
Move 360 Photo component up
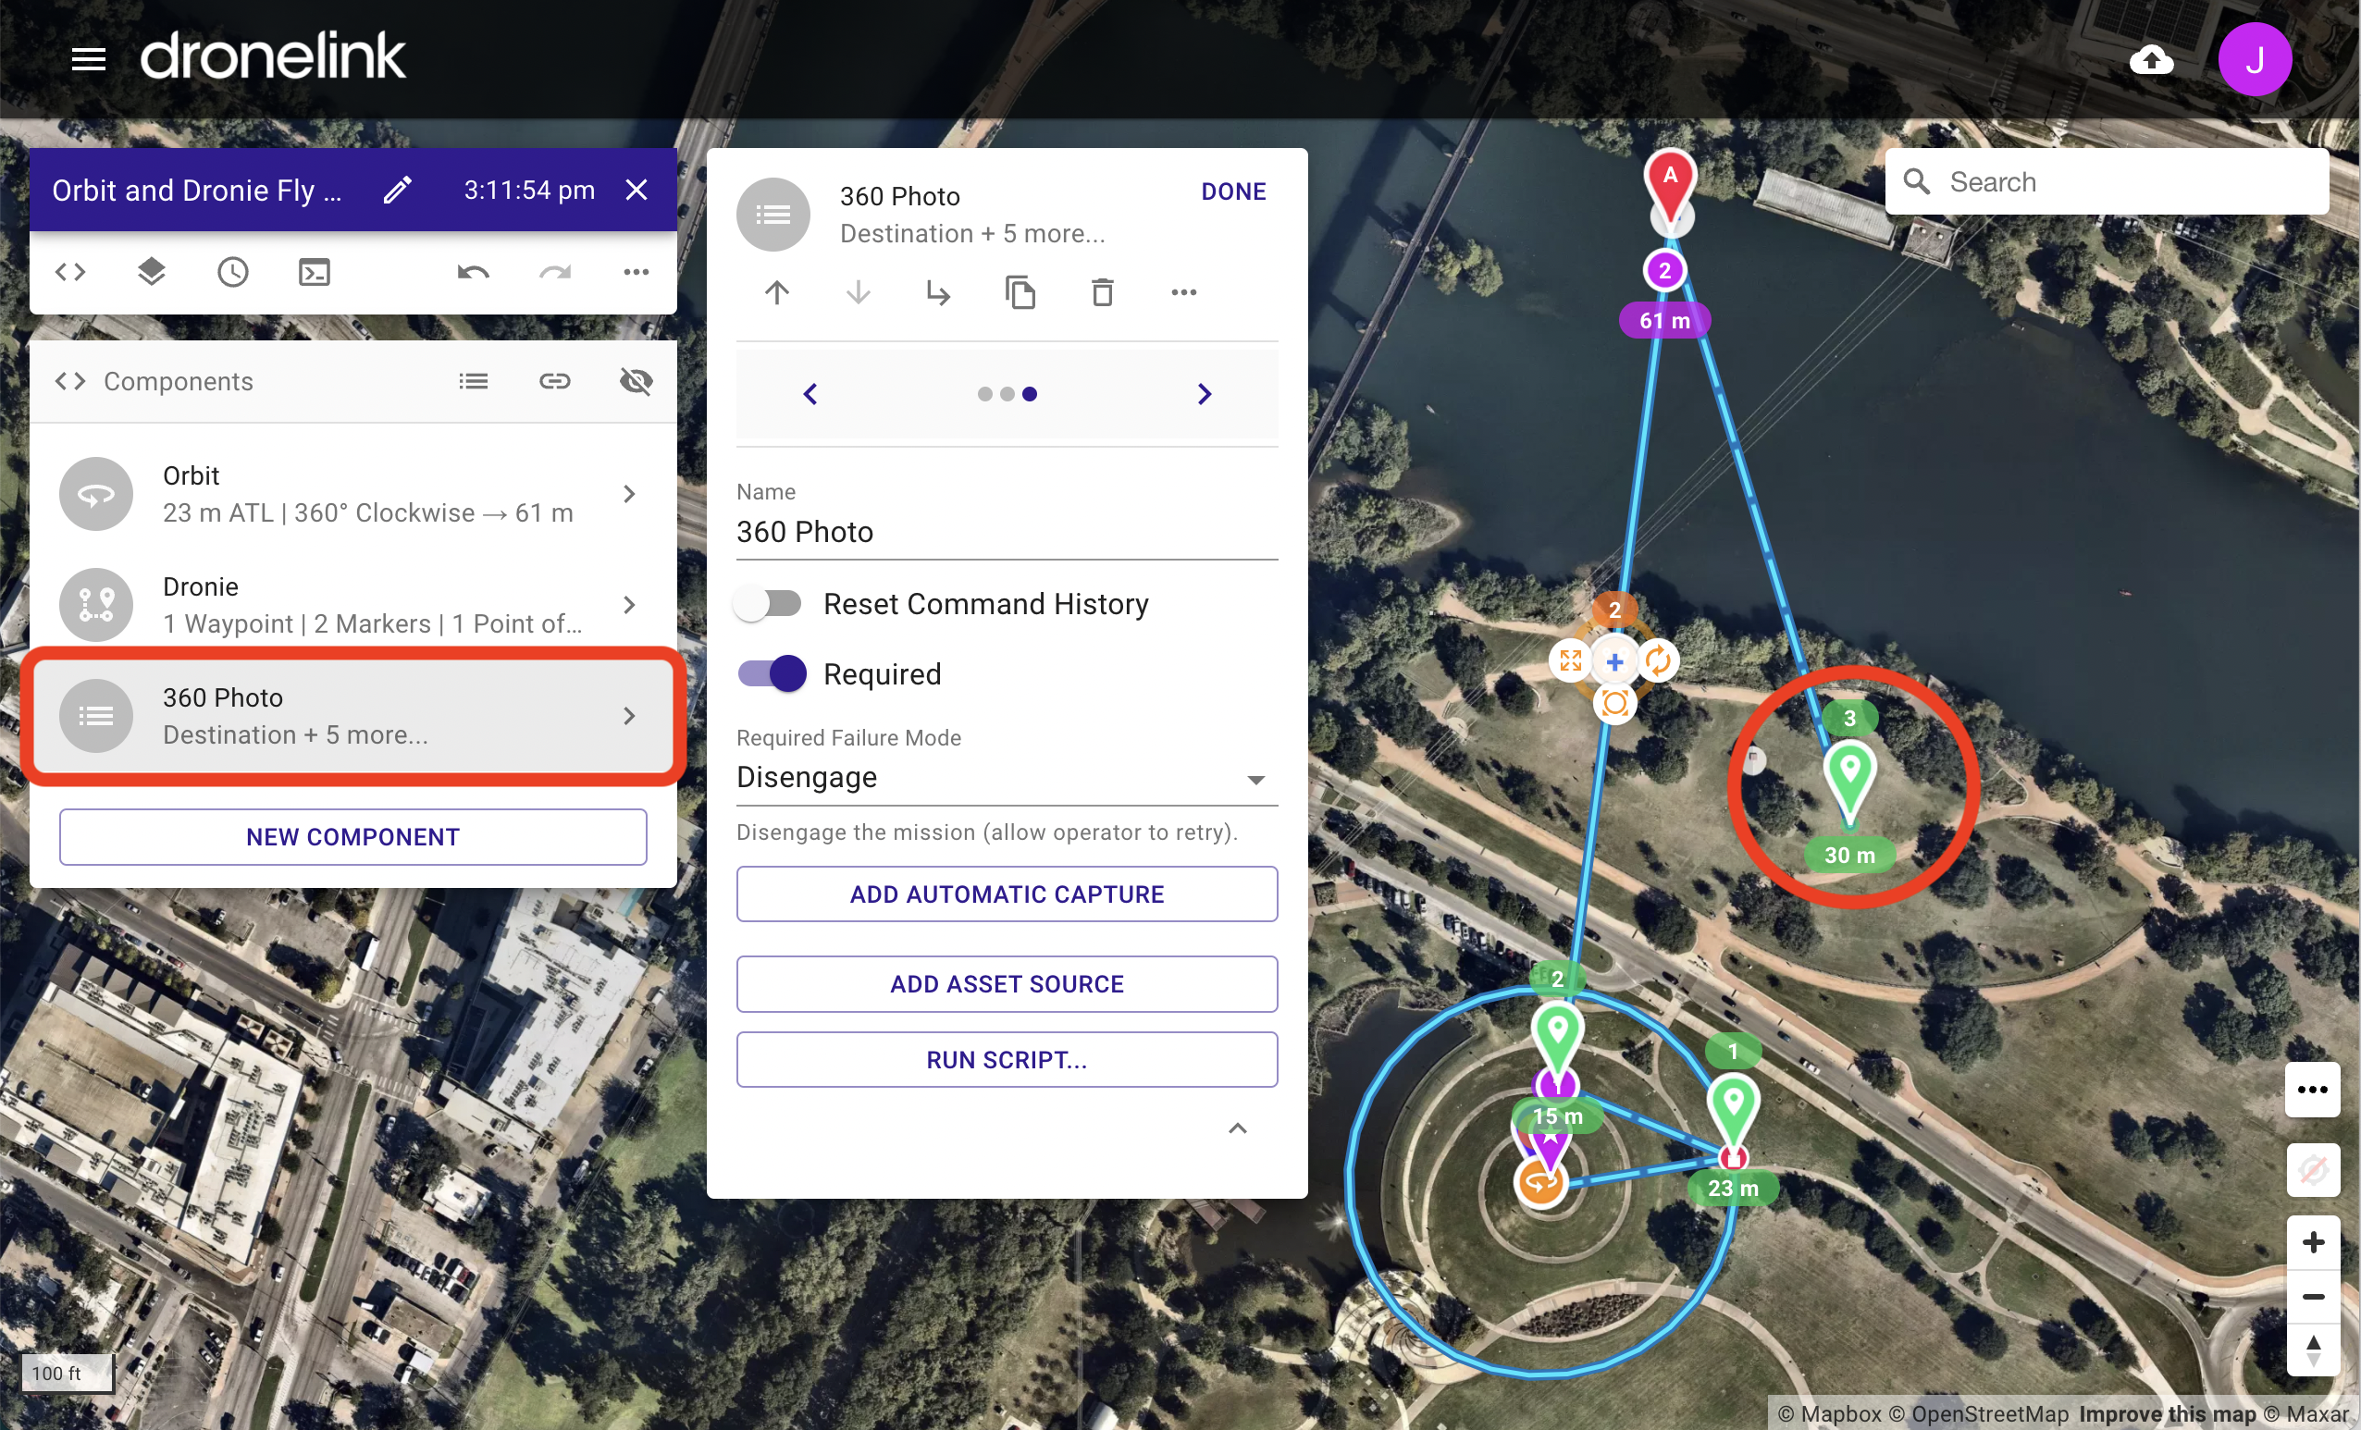[x=777, y=292]
